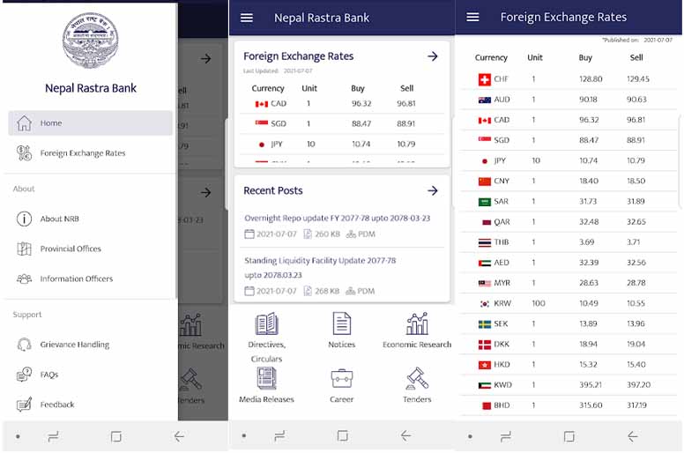Tap the SAR Saudi flag icon

pos(485,202)
